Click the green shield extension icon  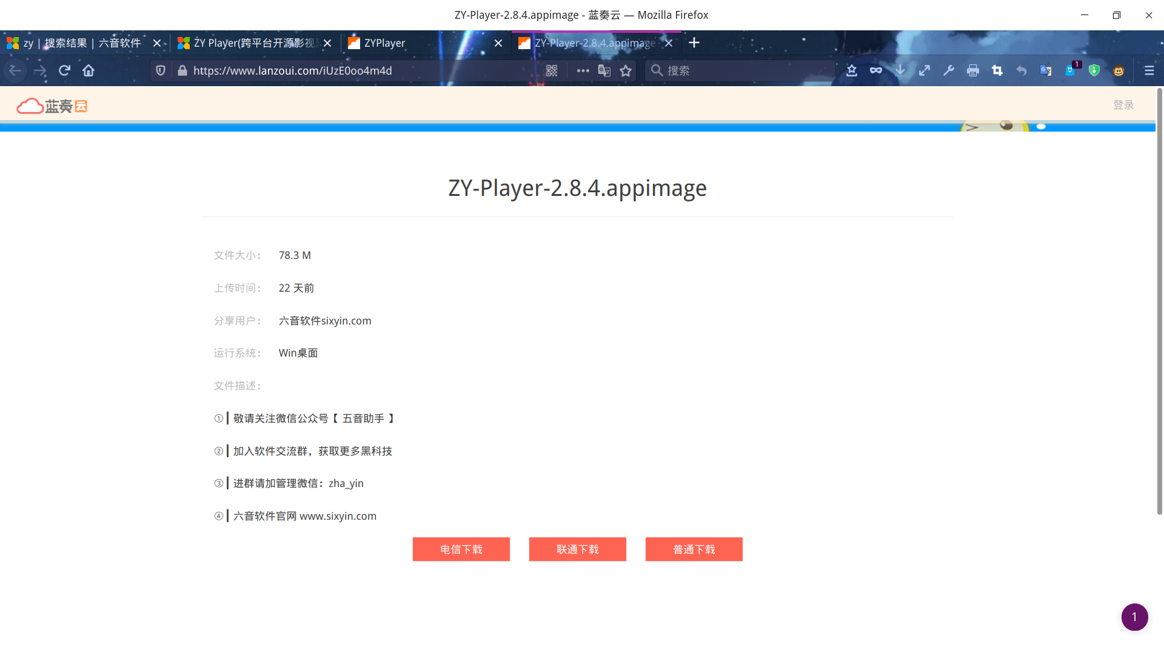[x=1094, y=71]
